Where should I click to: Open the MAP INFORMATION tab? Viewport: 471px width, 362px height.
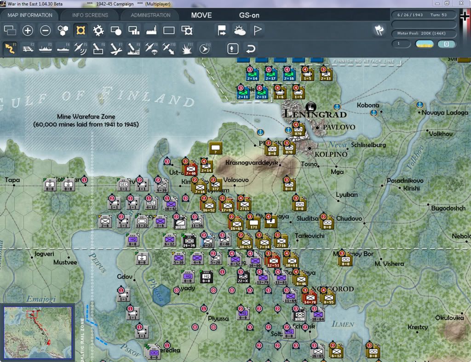tap(30, 15)
